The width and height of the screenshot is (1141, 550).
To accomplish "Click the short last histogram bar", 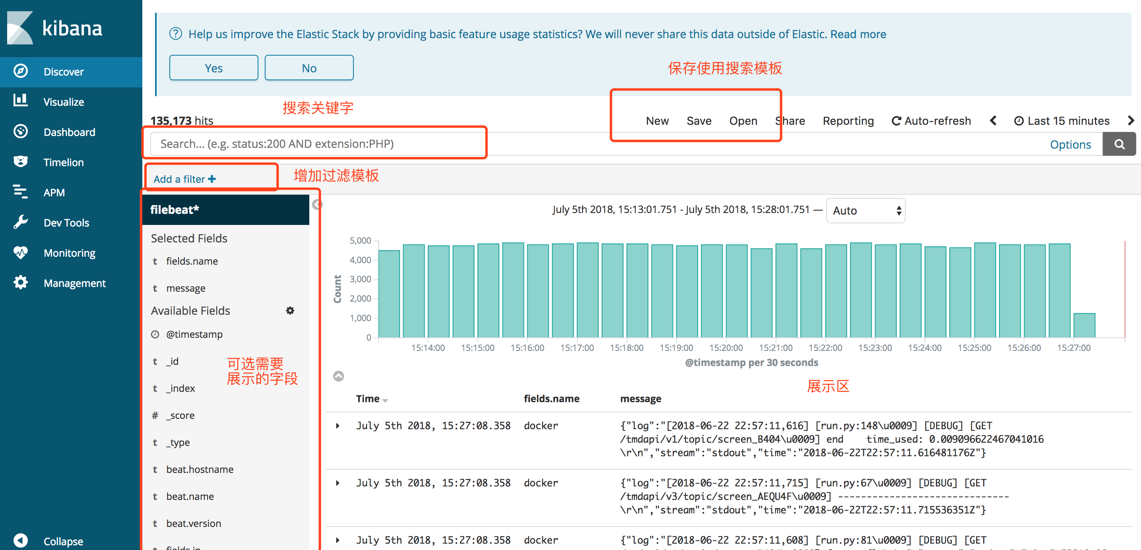I will coord(1084,325).
